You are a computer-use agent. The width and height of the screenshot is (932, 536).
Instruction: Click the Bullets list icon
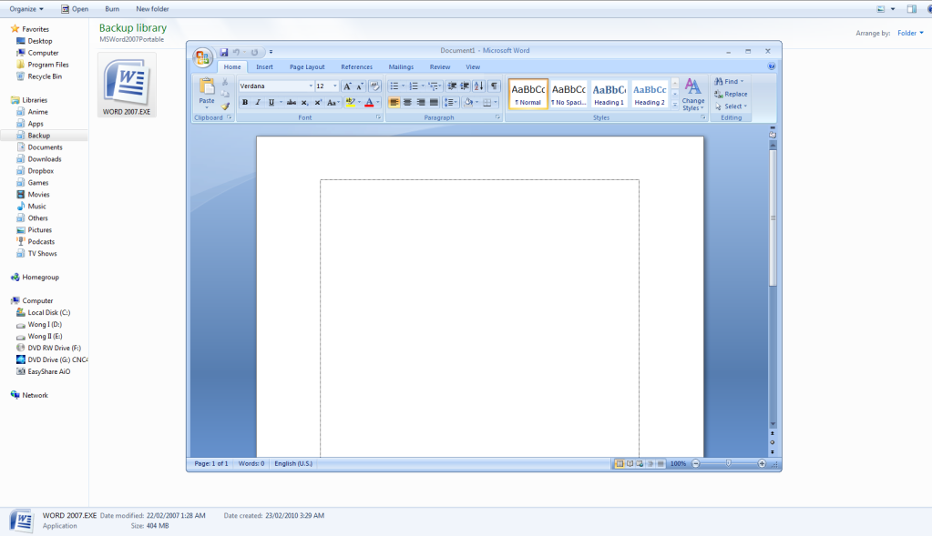(x=394, y=86)
